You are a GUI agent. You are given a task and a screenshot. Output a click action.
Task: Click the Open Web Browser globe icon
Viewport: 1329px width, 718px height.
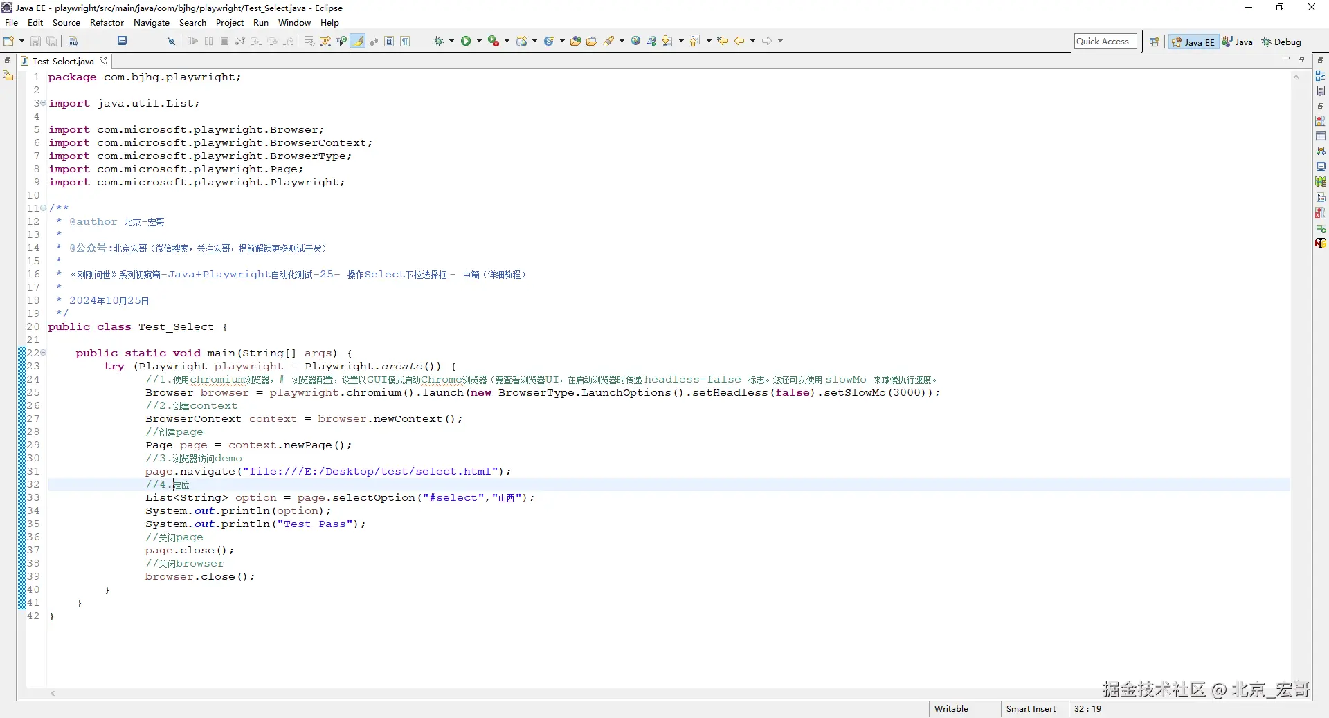click(x=635, y=42)
